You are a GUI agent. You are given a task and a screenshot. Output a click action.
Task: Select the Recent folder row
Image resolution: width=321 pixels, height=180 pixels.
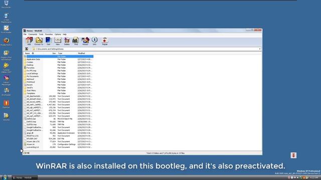(59, 84)
